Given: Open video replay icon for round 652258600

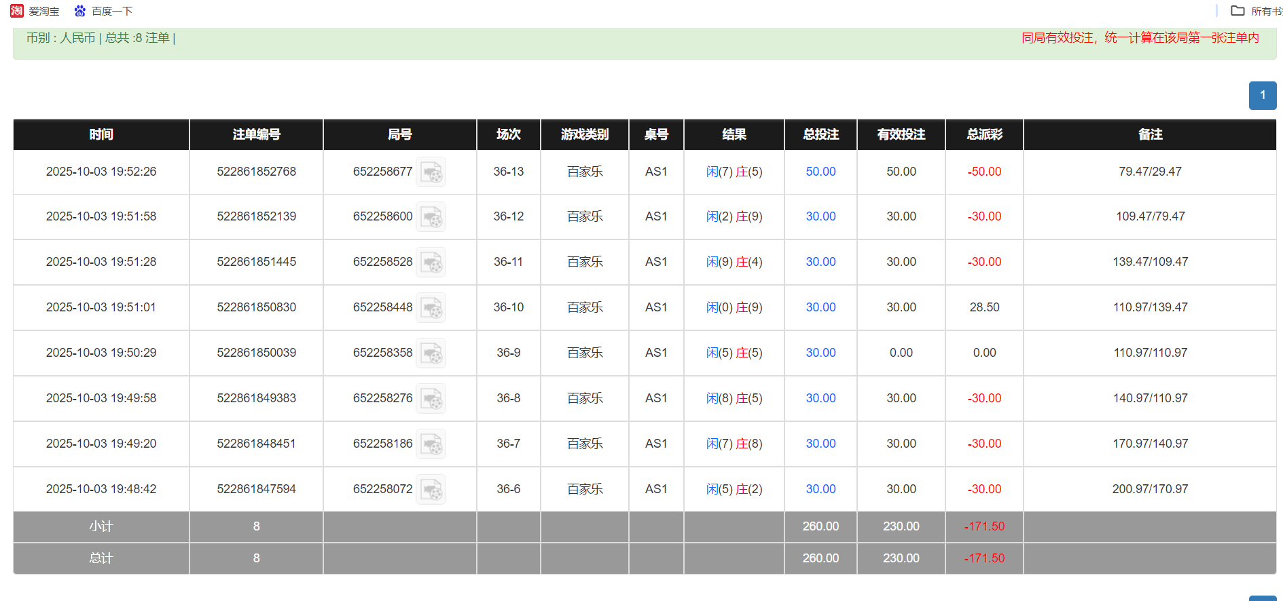Looking at the screenshot, I should pyautogui.click(x=431, y=217).
